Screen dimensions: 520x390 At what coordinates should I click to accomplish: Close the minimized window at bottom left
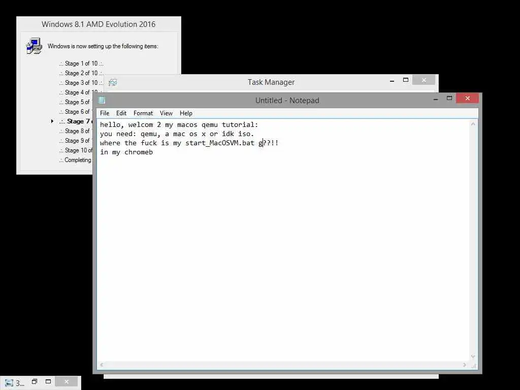(x=67, y=382)
